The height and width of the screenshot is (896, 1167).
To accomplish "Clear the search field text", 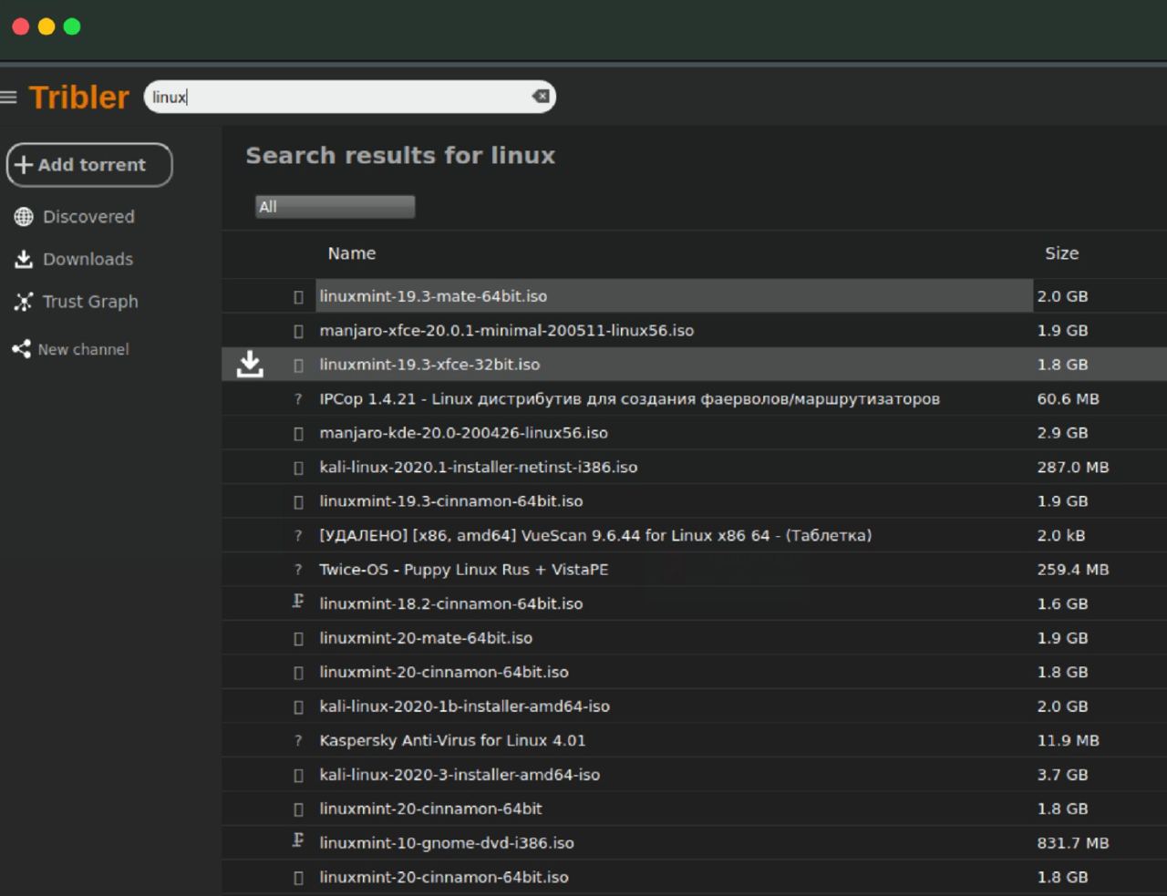I will [x=541, y=97].
